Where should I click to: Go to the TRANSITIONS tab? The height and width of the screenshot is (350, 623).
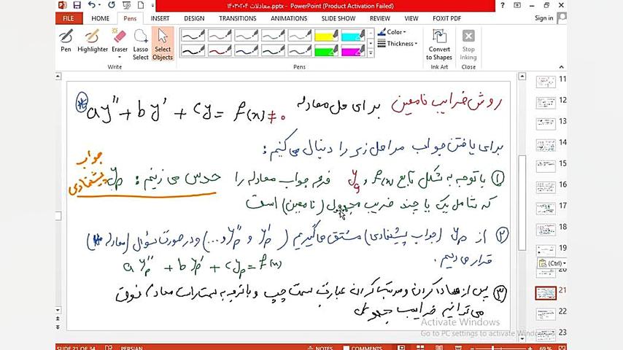[x=238, y=18]
